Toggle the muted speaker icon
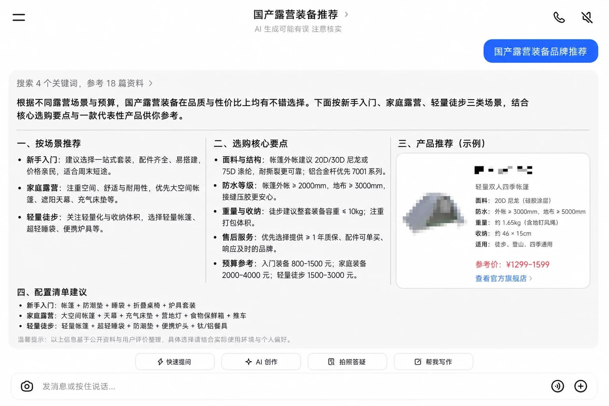 587,17
